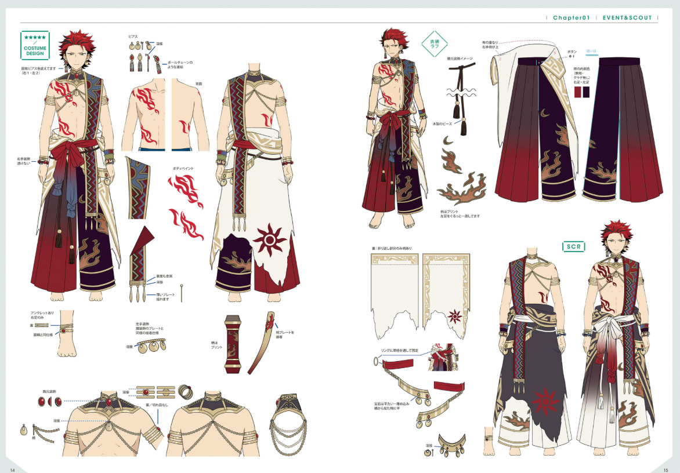The height and width of the screenshot is (473, 680).
Task: Select the hakama illustration with white cloth draped
Action: pyautogui.click(x=536, y=122)
